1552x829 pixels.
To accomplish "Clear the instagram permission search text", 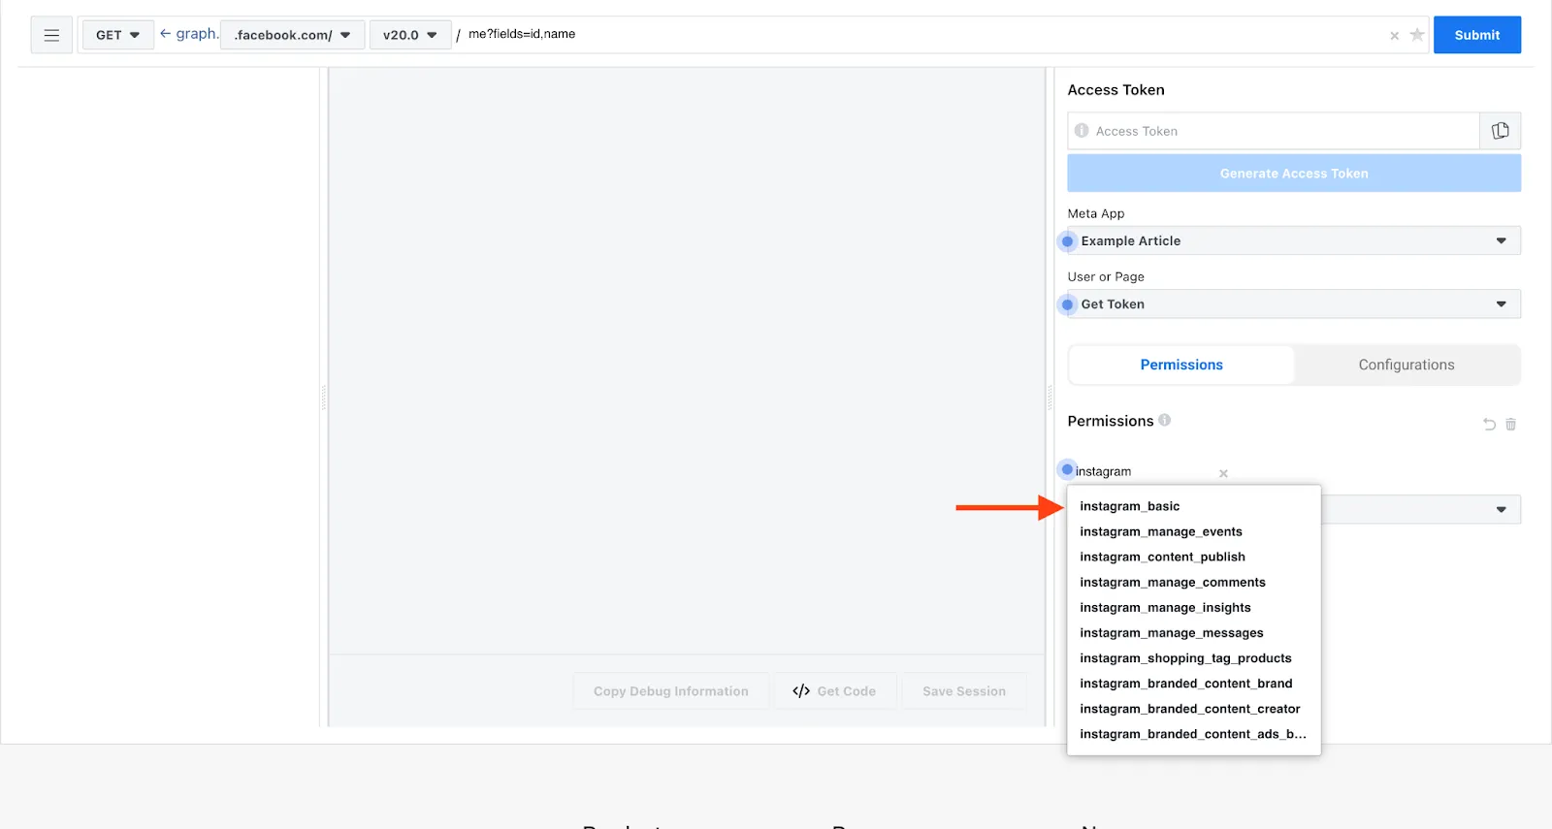I will (1223, 473).
